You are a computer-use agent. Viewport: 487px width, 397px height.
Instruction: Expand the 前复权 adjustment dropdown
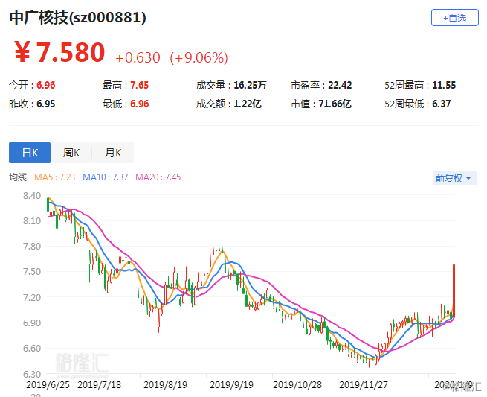pyautogui.click(x=455, y=178)
